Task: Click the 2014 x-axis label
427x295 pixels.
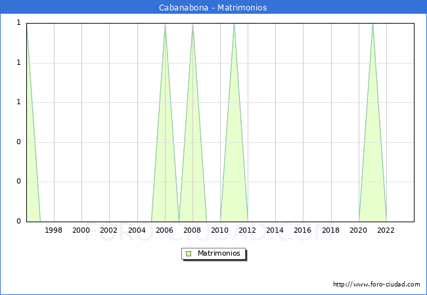Action: (x=275, y=230)
